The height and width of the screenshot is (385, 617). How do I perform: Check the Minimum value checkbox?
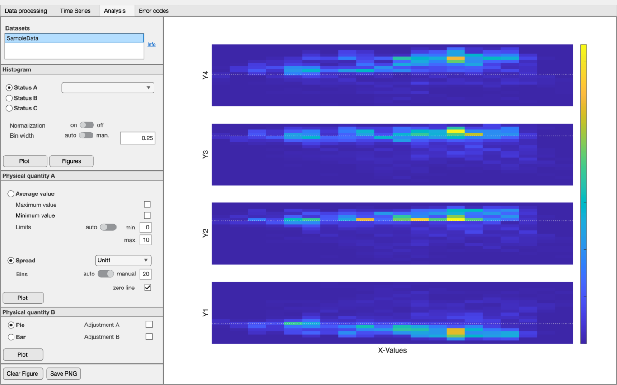pos(147,215)
